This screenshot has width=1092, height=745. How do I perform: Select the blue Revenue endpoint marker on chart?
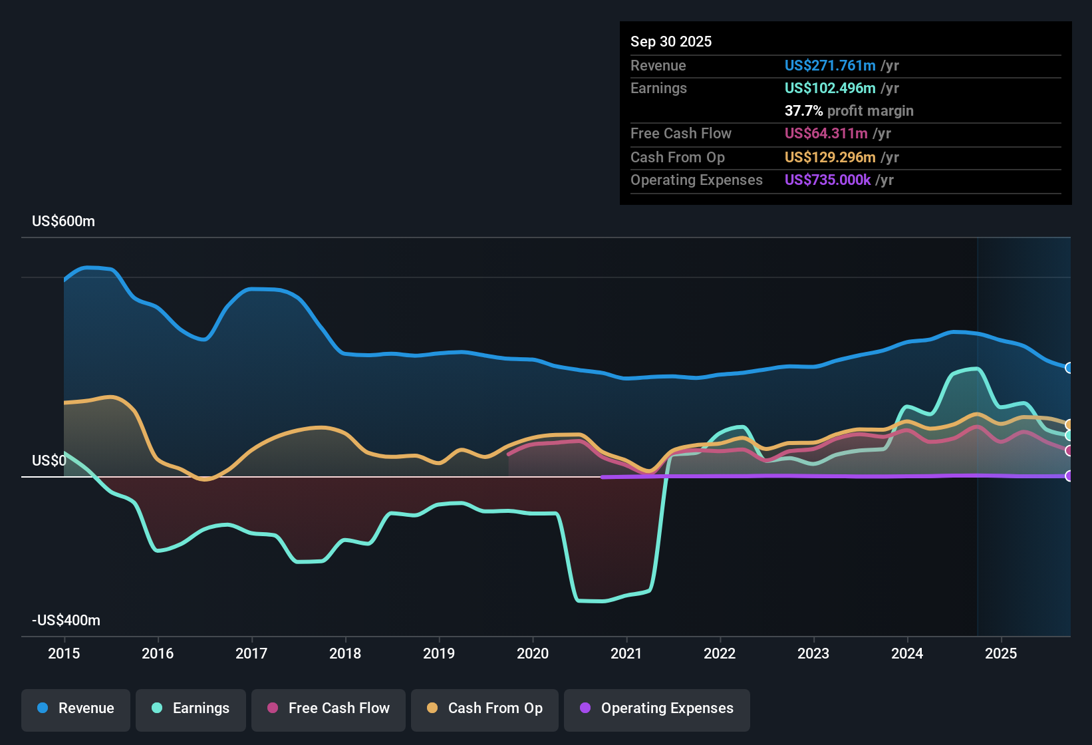[1069, 367]
